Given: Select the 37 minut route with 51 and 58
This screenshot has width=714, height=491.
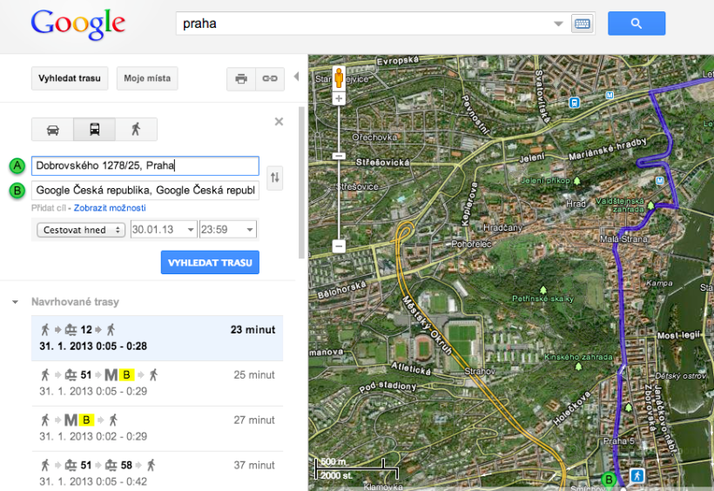Looking at the screenshot, I should tap(157, 472).
